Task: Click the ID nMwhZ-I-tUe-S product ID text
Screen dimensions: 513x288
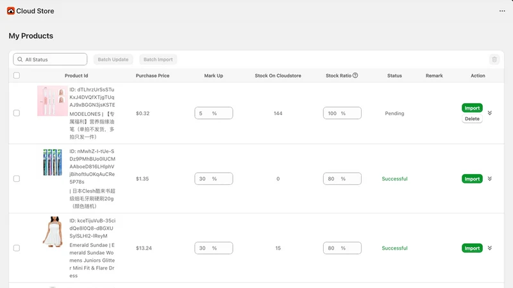Action: click(92, 166)
